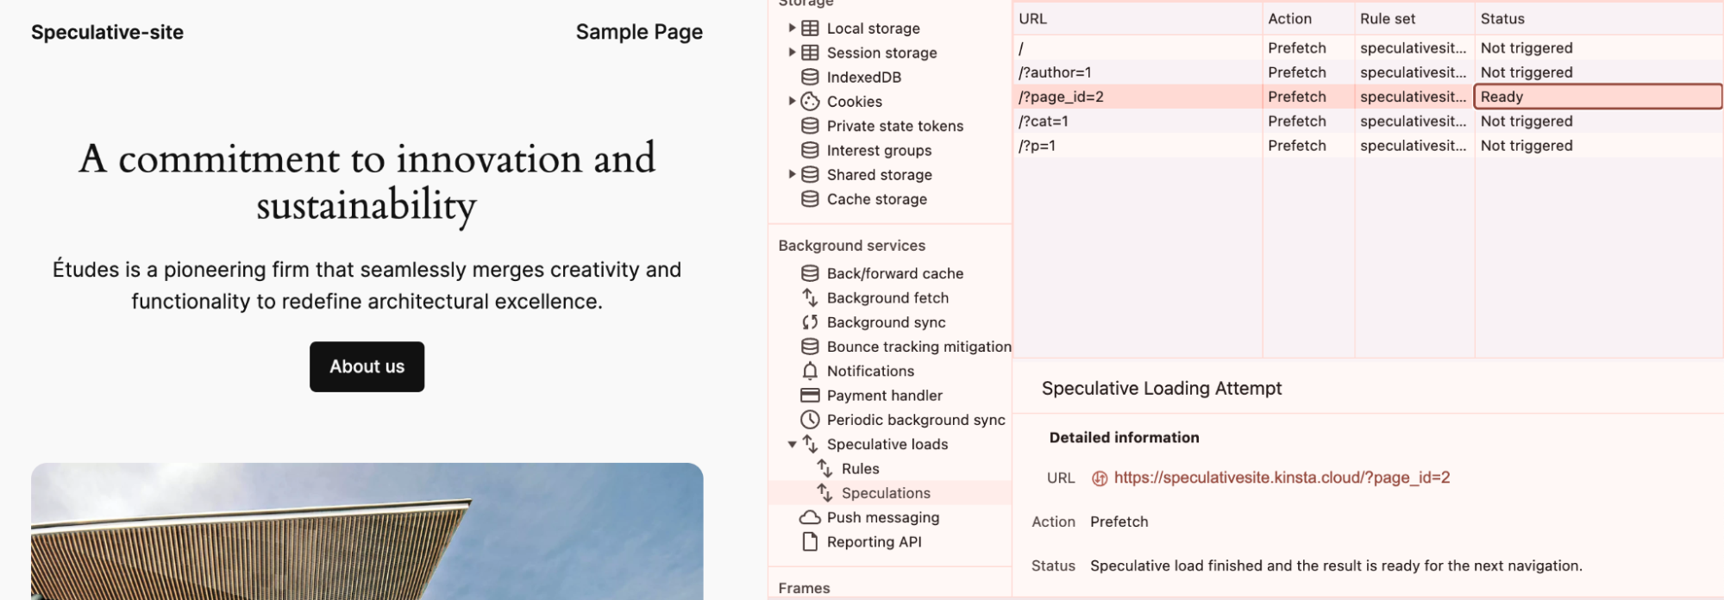Click the Private state tokens database icon
Viewport: 1724px width, 600px height.
point(810,126)
